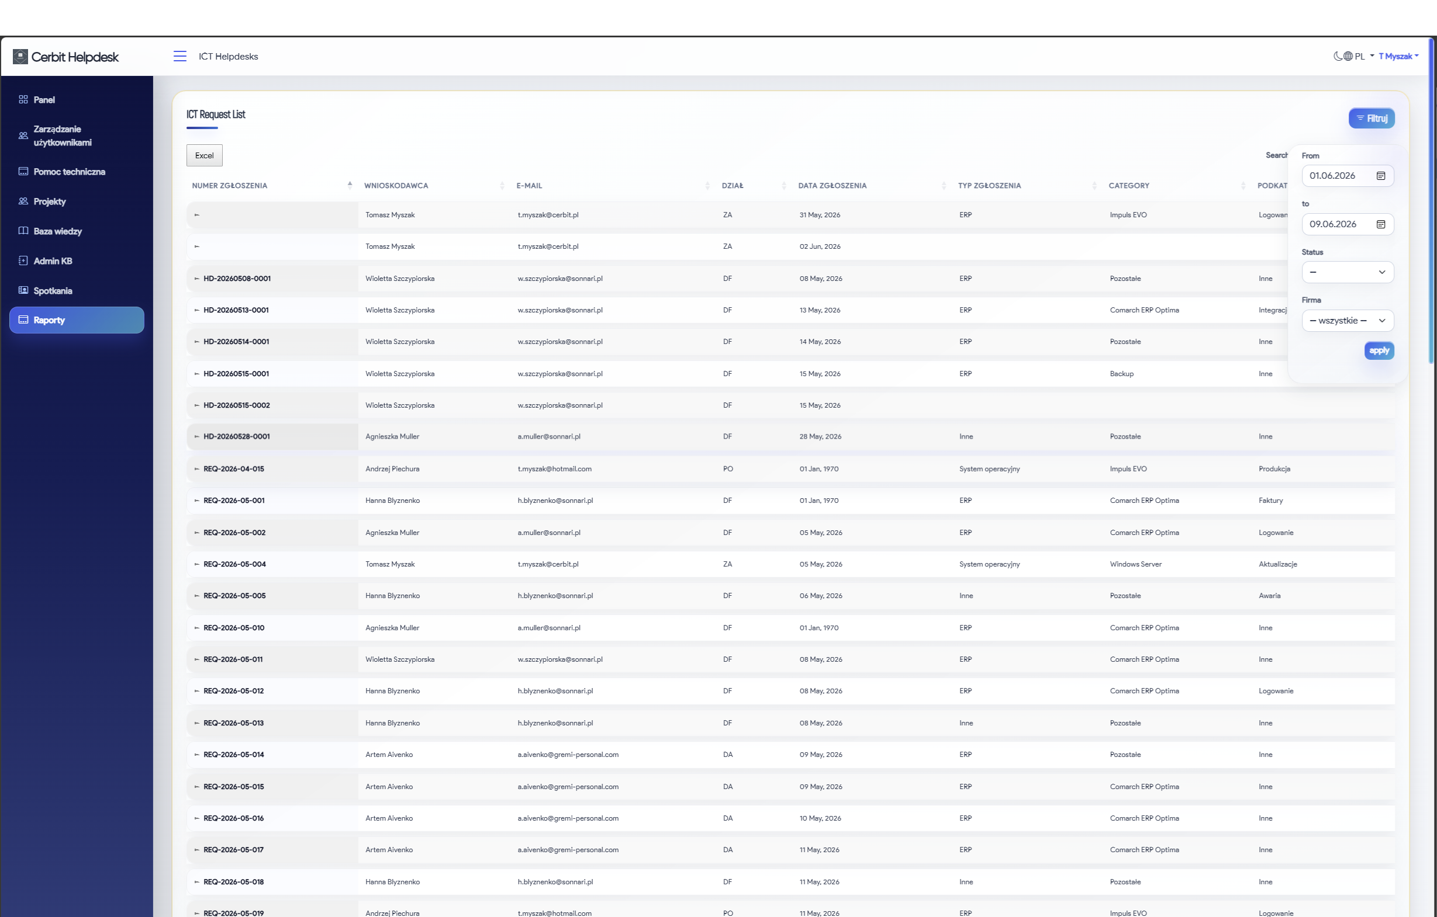Screen dimensions: 1437x917
Task: Expand the REQ-2026-05-014 row
Action: pyautogui.click(x=196, y=755)
